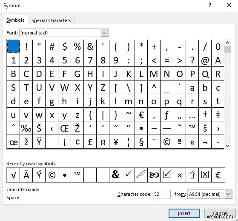Open the Font dropdown list

tap(104, 33)
